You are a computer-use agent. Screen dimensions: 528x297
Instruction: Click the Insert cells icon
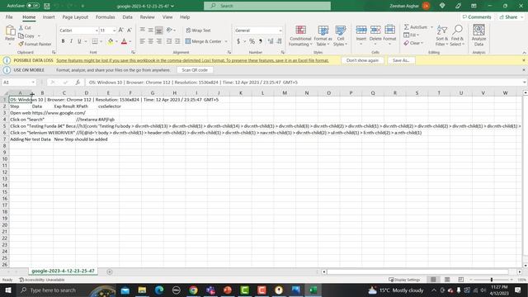click(361, 31)
